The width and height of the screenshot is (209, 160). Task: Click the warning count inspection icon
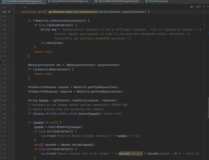tap(193, 7)
